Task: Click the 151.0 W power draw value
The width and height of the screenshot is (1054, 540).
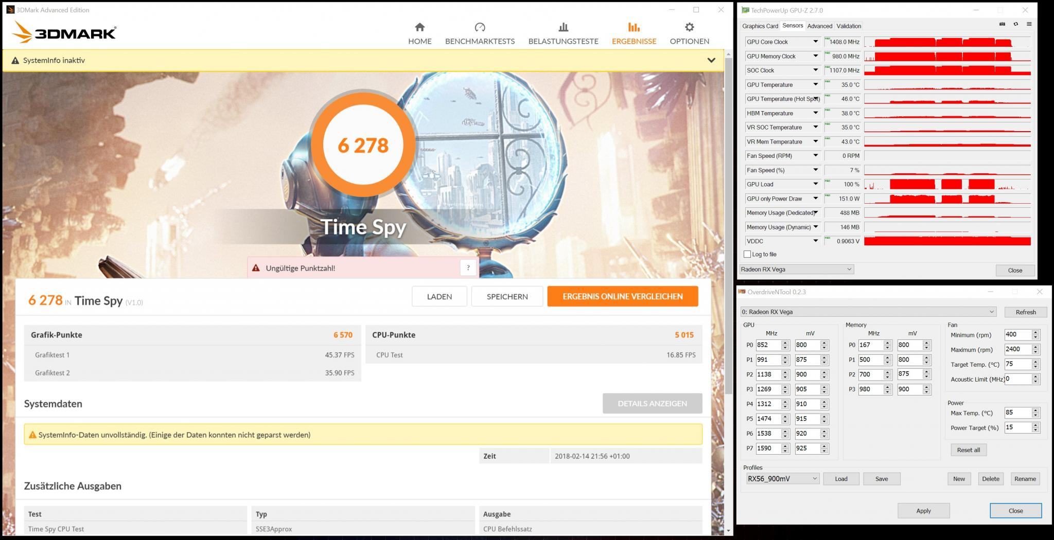Action: point(842,199)
